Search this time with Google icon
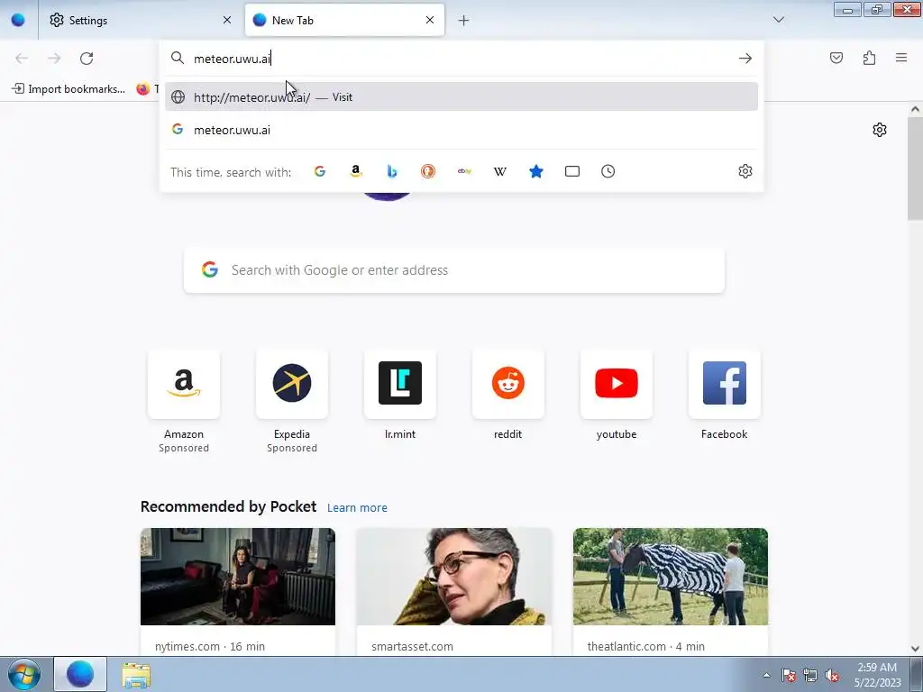The image size is (923, 692). pos(320,171)
